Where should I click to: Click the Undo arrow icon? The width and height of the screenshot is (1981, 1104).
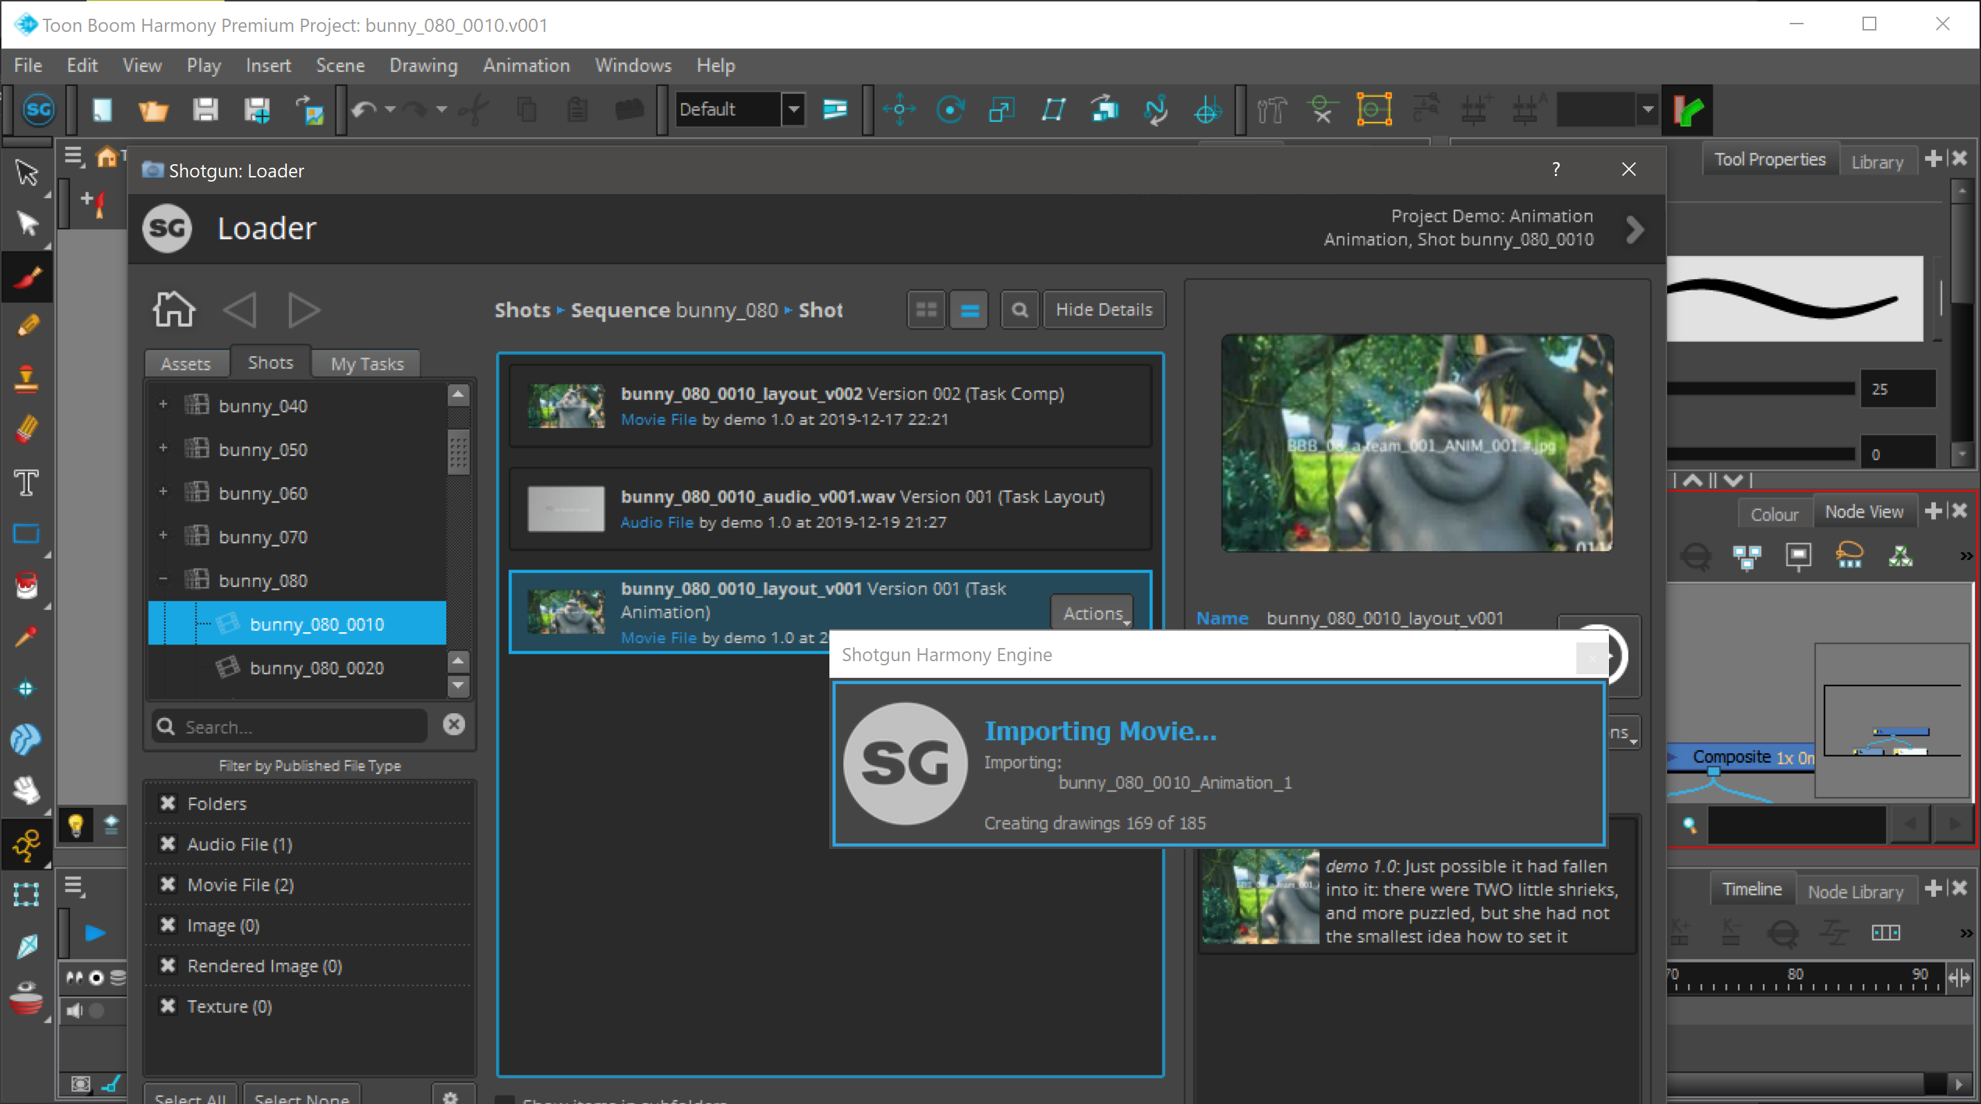[x=364, y=110]
